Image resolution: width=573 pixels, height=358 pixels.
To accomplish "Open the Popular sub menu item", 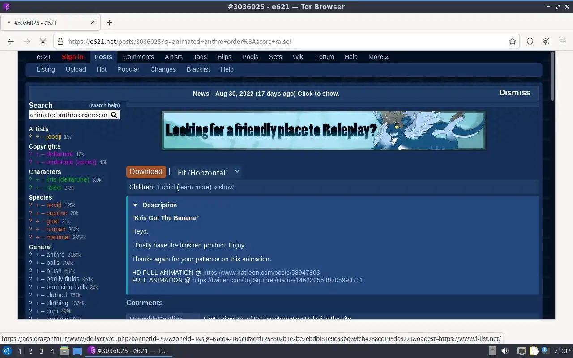I will [x=128, y=69].
